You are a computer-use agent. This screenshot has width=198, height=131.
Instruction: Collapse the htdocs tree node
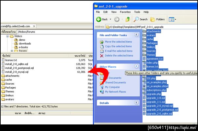(8, 36)
